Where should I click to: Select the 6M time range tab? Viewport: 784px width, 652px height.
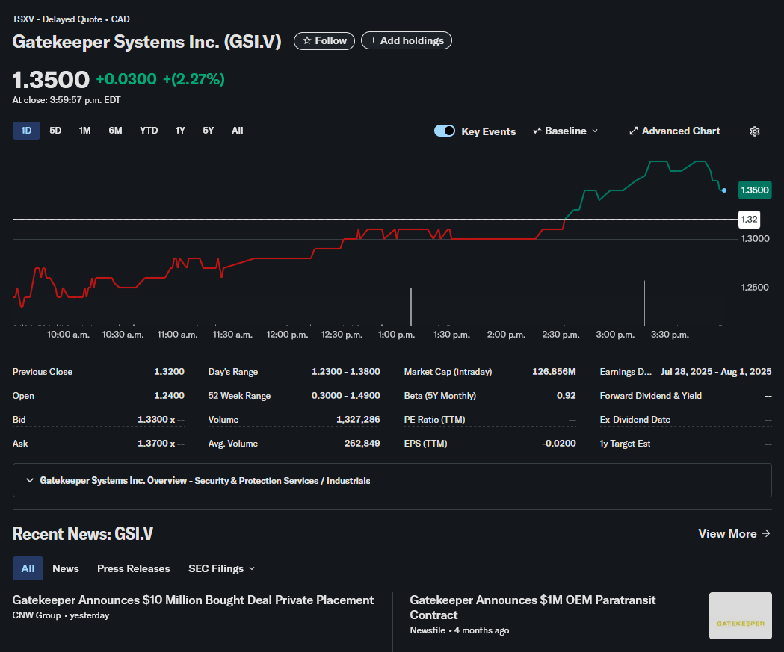pos(116,131)
